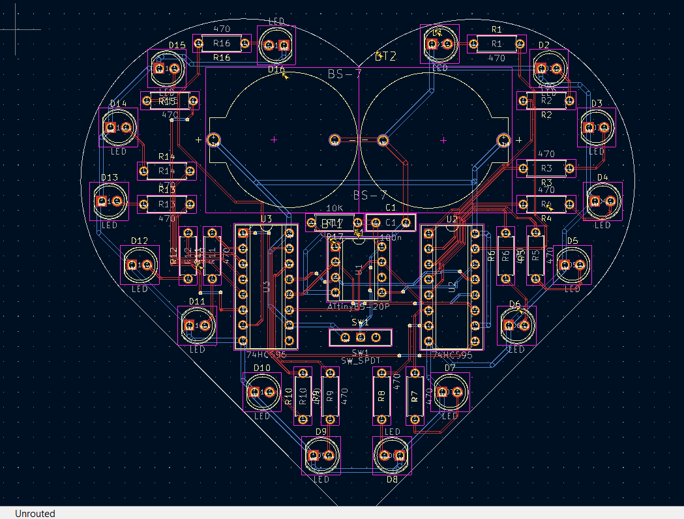Select the D9 LED footprint

[x=321, y=456]
